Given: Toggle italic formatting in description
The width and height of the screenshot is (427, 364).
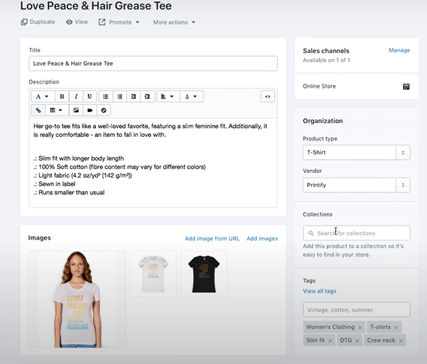Looking at the screenshot, I should 76,96.
